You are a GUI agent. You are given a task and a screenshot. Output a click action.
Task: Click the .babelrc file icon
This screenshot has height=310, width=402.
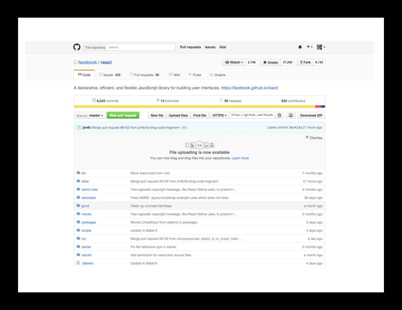[78, 263]
